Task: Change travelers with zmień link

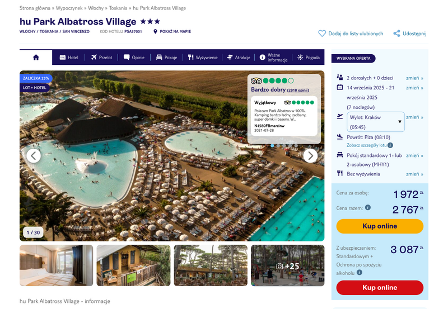Action: pos(414,78)
